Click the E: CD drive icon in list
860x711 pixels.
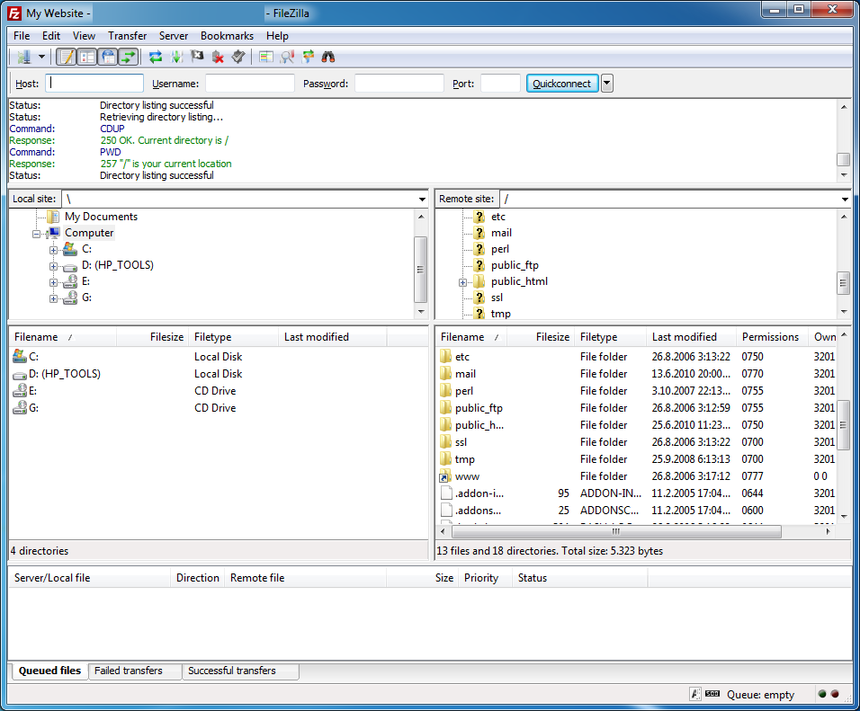(20, 391)
